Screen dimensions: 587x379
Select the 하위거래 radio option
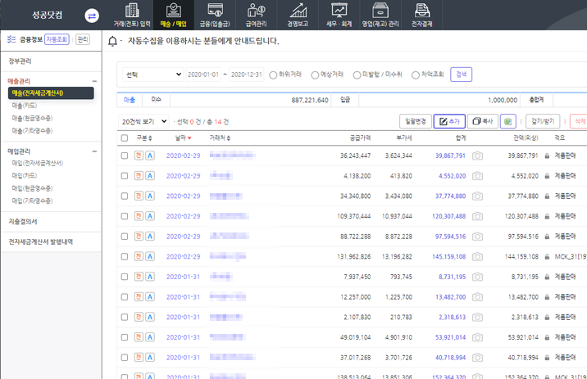(273, 75)
